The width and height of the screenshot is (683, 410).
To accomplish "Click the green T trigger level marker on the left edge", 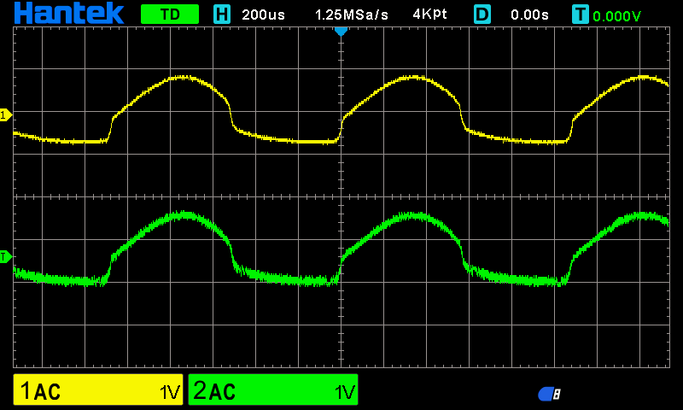I will click(x=6, y=257).
